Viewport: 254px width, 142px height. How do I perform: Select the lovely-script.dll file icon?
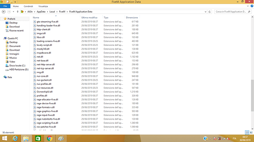(35, 45)
